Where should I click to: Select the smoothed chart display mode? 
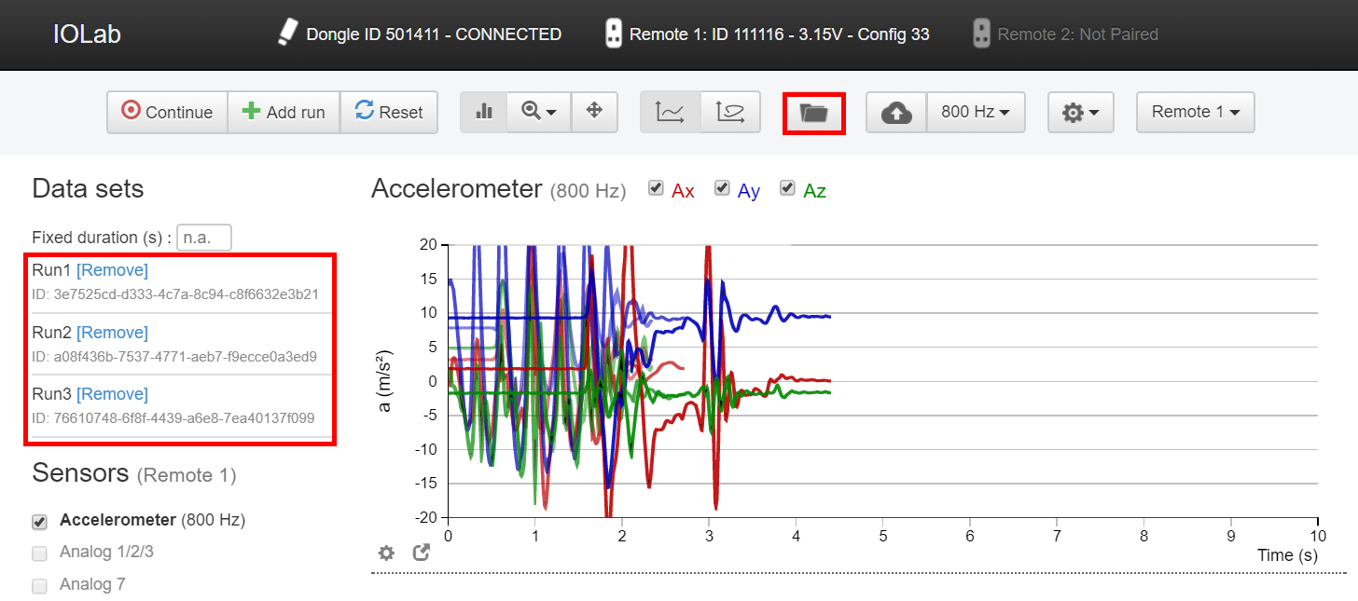(730, 112)
